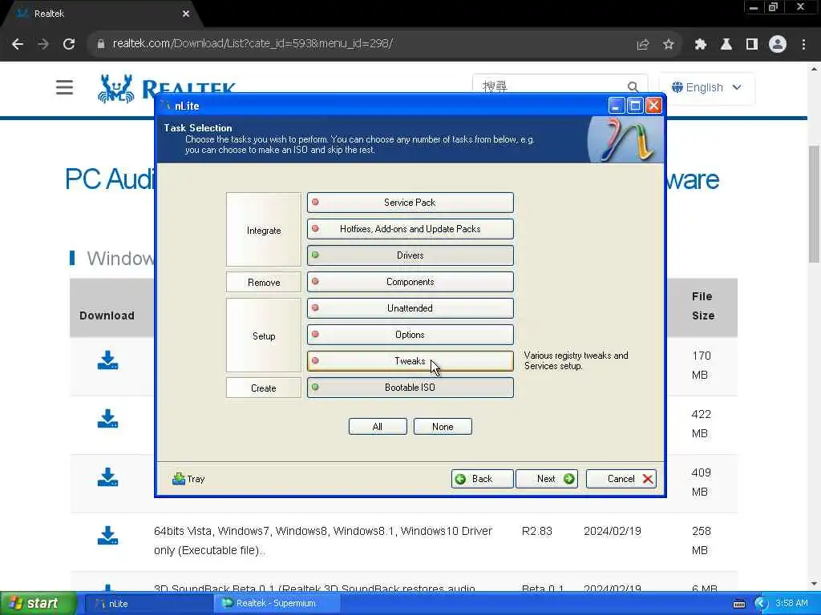Click the Create group label
821x615 pixels.
pyautogui.click(x=264, y=388)
